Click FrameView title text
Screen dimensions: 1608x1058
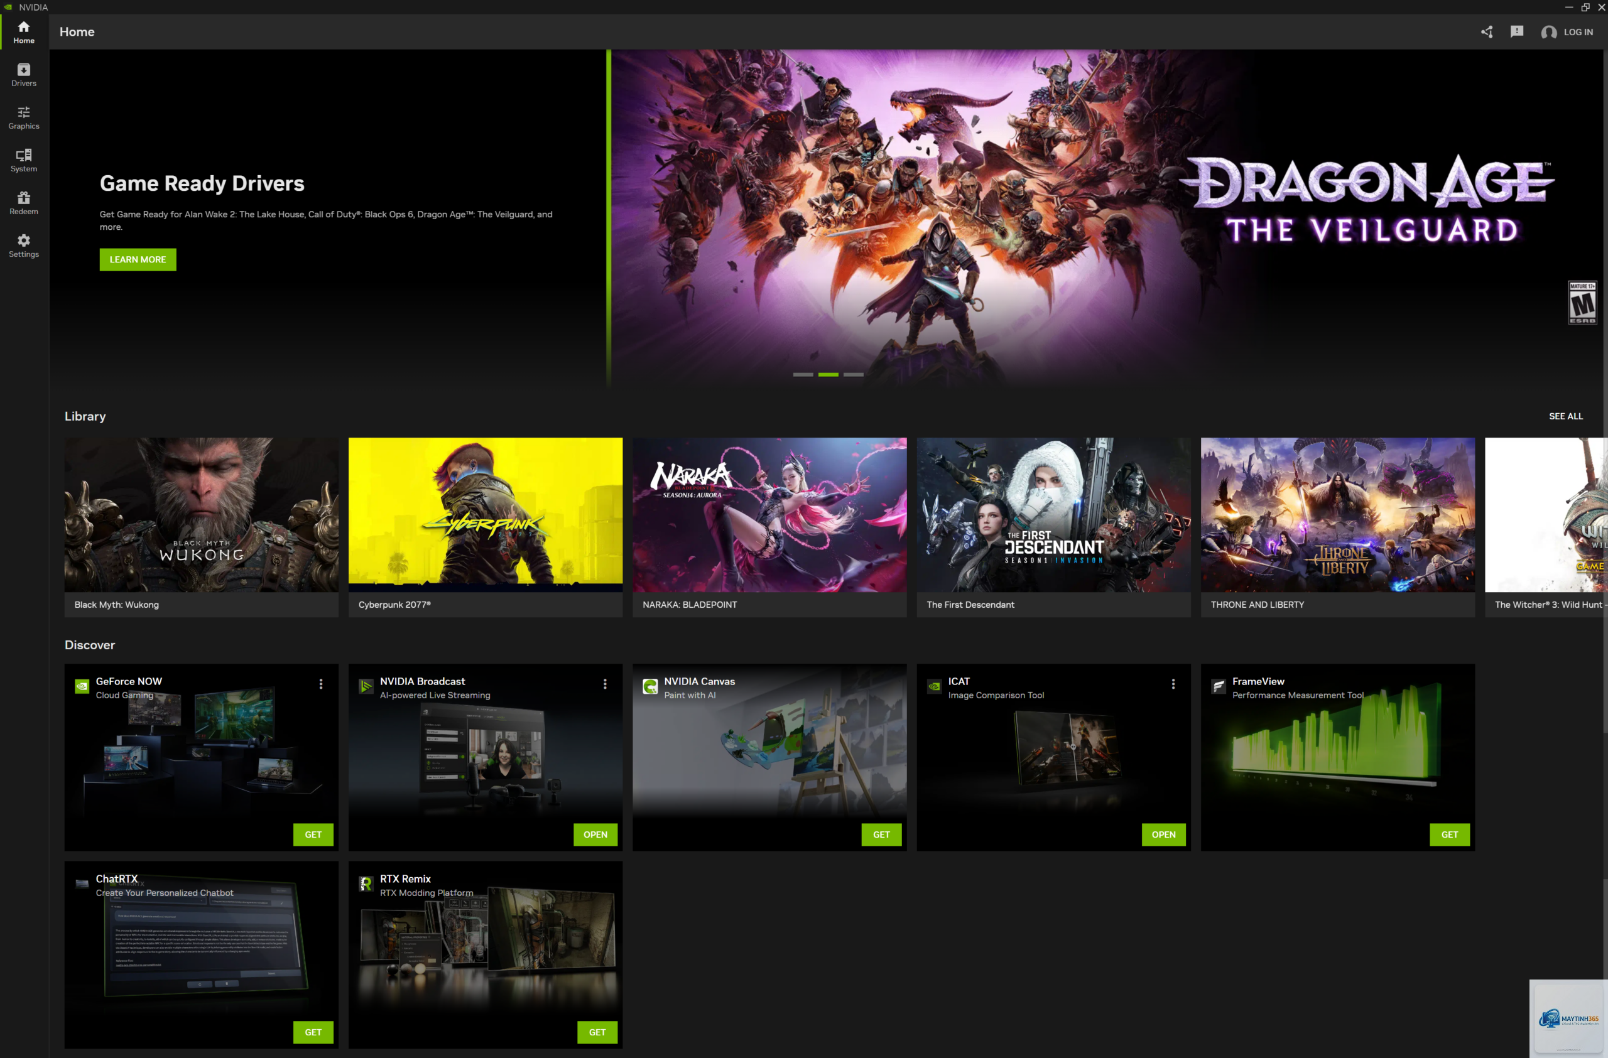(x=1258, y=681)
